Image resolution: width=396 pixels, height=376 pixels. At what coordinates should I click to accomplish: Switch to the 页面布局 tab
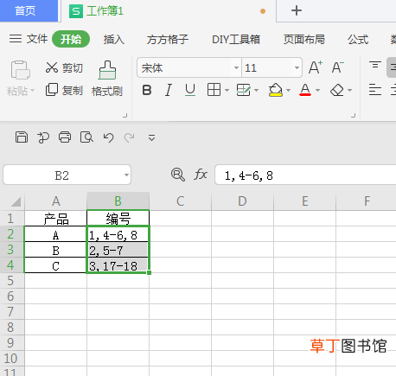click(x=303, y=40)
